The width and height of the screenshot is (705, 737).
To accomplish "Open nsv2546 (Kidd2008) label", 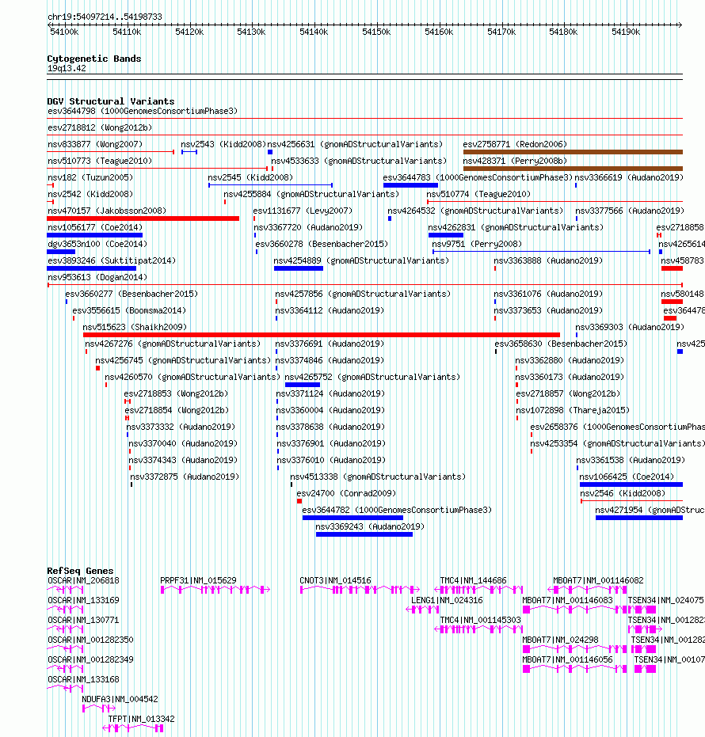I will [623, 493].
